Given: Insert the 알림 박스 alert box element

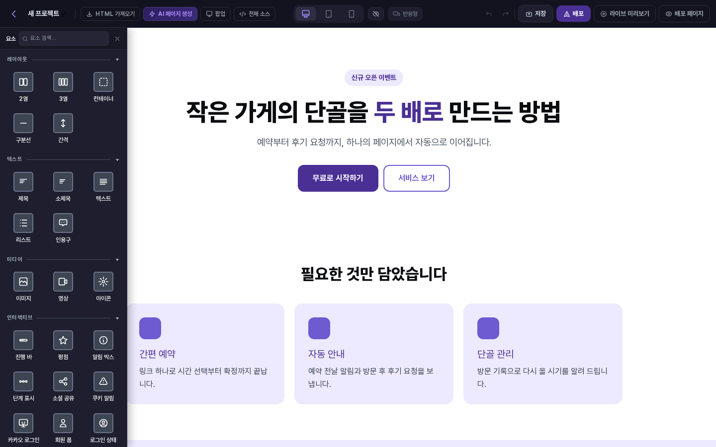Looking at the screenshot, I should (x=103, y=345).
